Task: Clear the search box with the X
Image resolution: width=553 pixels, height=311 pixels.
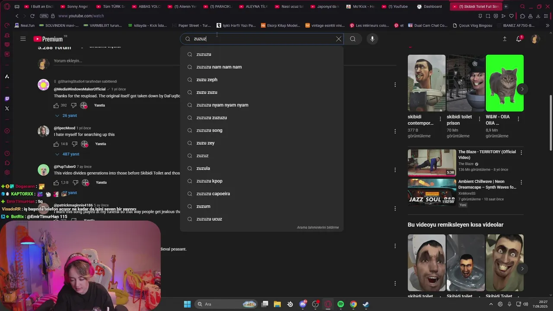Action: pyautogui.click(x=339, y=39)
